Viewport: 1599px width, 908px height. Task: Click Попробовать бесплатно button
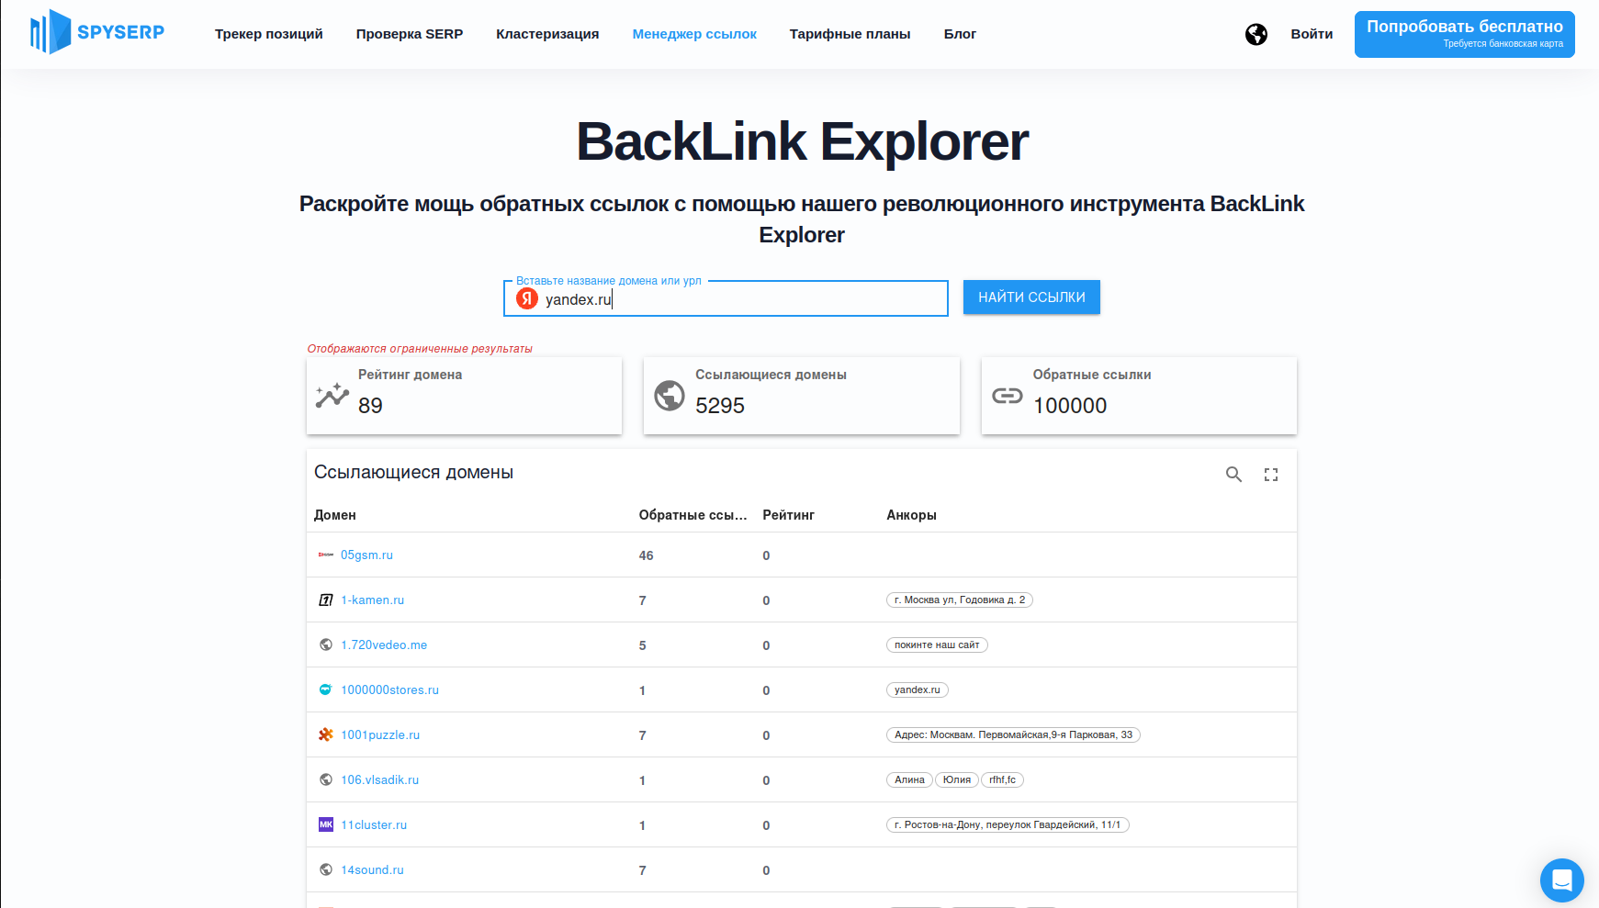click(1464, 34)
